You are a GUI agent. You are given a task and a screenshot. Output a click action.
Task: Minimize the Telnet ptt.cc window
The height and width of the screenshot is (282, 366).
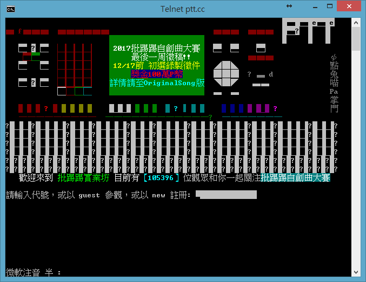click(x=315, y=6)
